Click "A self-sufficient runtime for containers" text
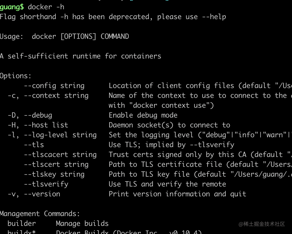 tap(80, 56)
